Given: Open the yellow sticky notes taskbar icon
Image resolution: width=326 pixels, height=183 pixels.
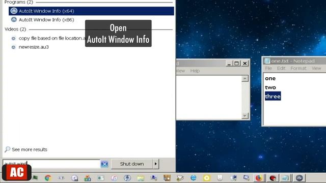Looking at the screenshot, I should (x=141, y=178).
